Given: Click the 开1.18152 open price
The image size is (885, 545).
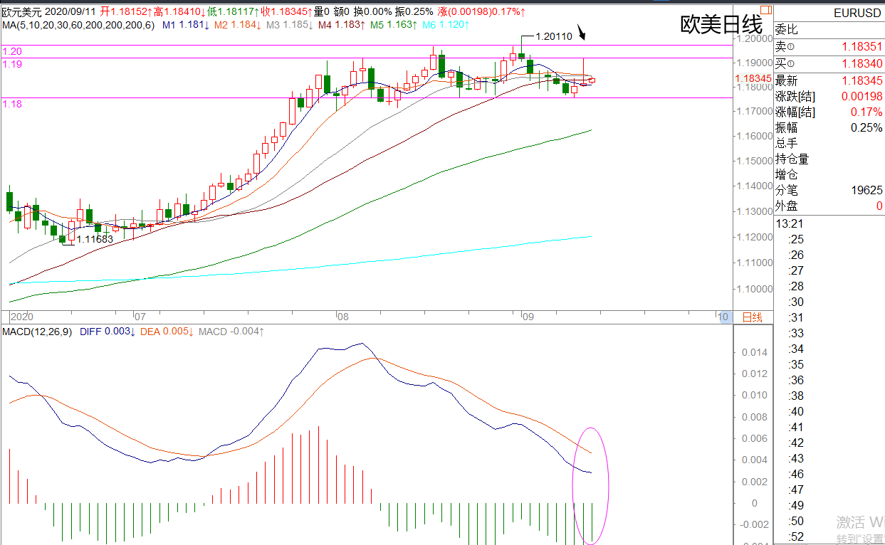Looking at the screenshot, I should coord(126,12).
